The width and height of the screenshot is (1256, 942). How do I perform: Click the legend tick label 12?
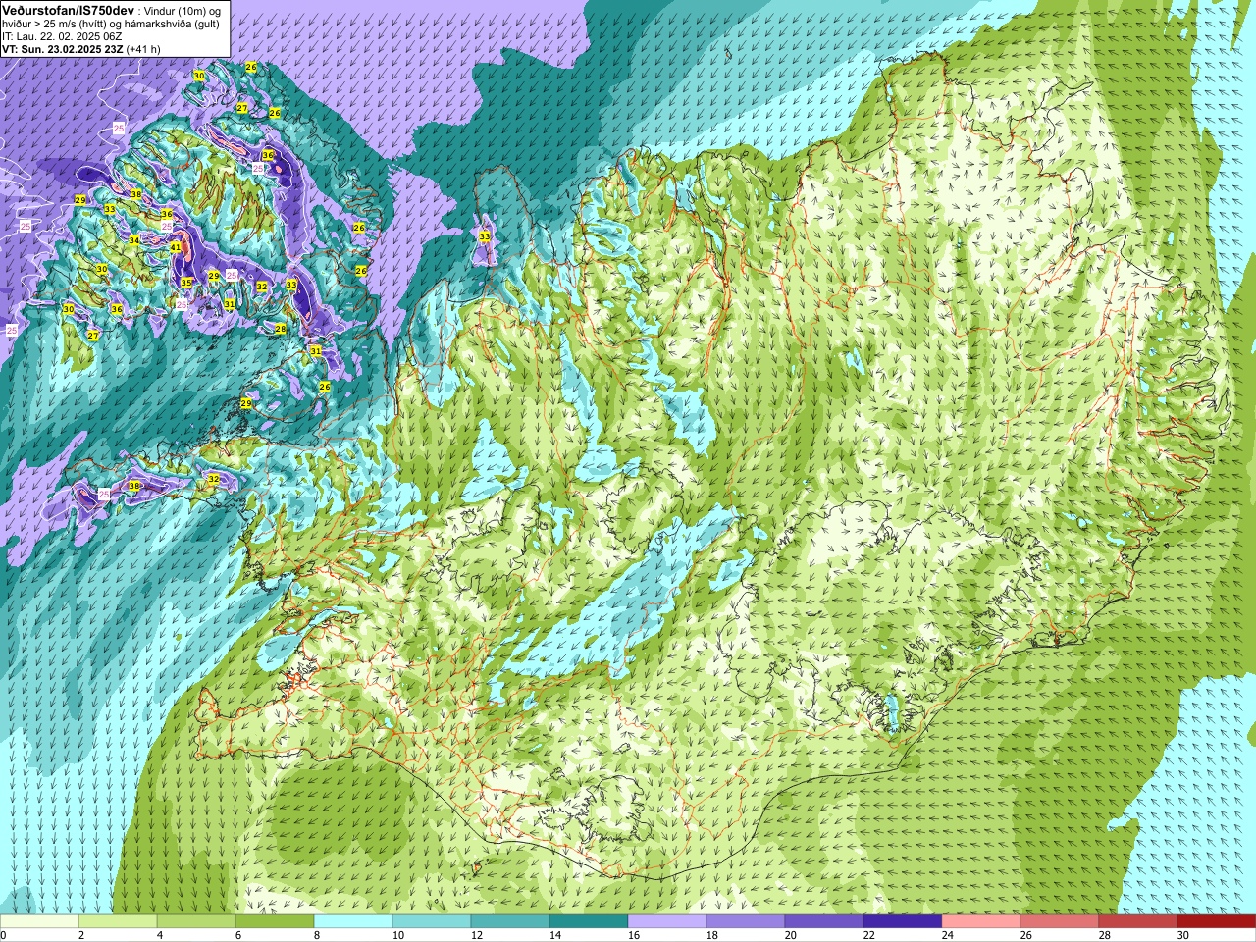tap(477, 935)
